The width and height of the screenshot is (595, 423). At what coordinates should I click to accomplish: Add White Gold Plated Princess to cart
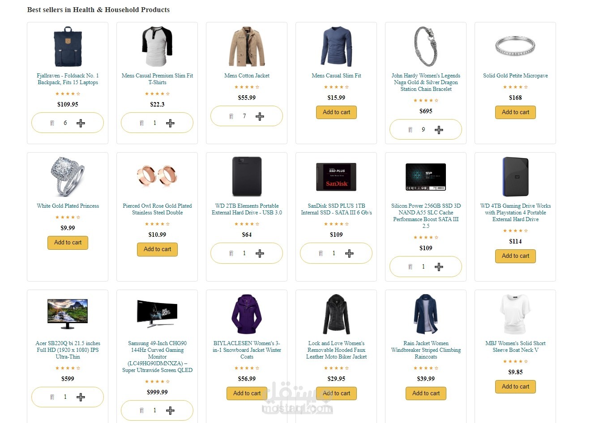coord(68,243)
